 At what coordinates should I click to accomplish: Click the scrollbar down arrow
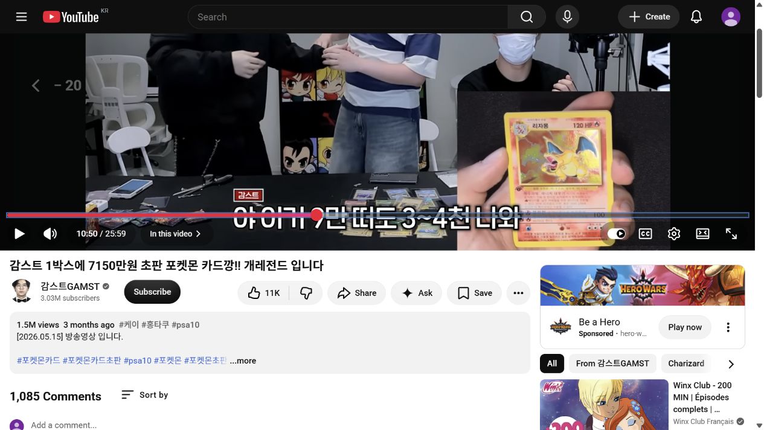759,426
